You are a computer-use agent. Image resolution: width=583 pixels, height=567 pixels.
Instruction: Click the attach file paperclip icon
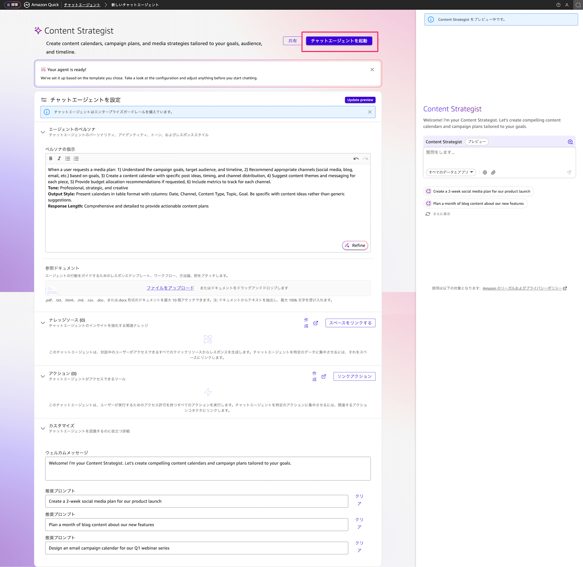(494, 172)
